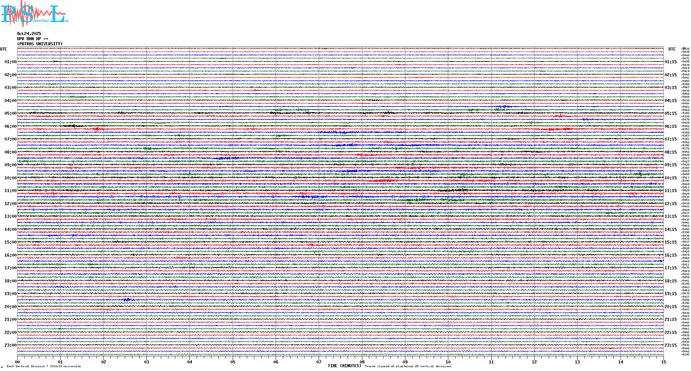The height and width of the screenshot is (371, 691).
Task: Click the TIME (MINUTES) axis title
Action: (x=344, y=366)
